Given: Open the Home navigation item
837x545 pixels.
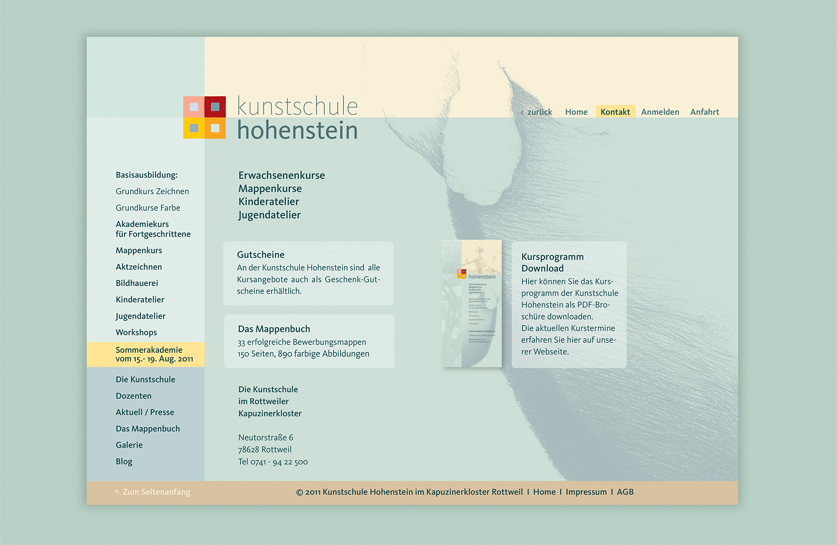Looking at the screenshot, I should click(x=576, y=112).
